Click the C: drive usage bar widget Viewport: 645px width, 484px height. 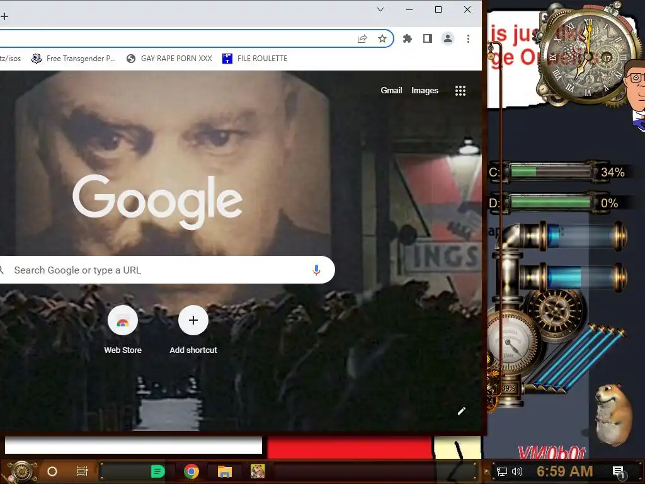[551, 171]
